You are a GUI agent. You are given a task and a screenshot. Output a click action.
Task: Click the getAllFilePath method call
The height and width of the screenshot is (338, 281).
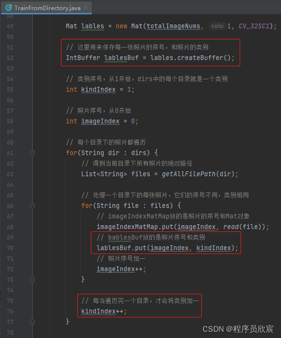point(188,174)
